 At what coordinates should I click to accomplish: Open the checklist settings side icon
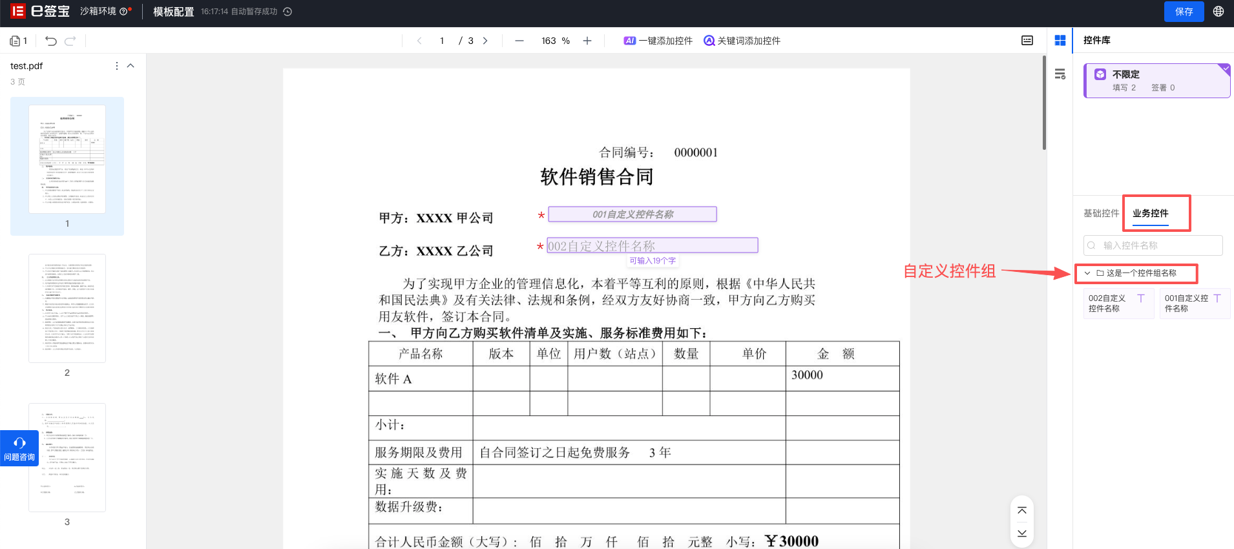(x=1060, y=74)
